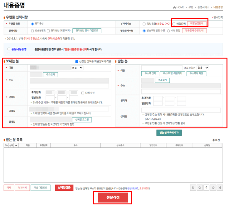This screenshot has height=205, width=234.
Task: Focus the sender postal code field
Action: (x=36, y=74)
